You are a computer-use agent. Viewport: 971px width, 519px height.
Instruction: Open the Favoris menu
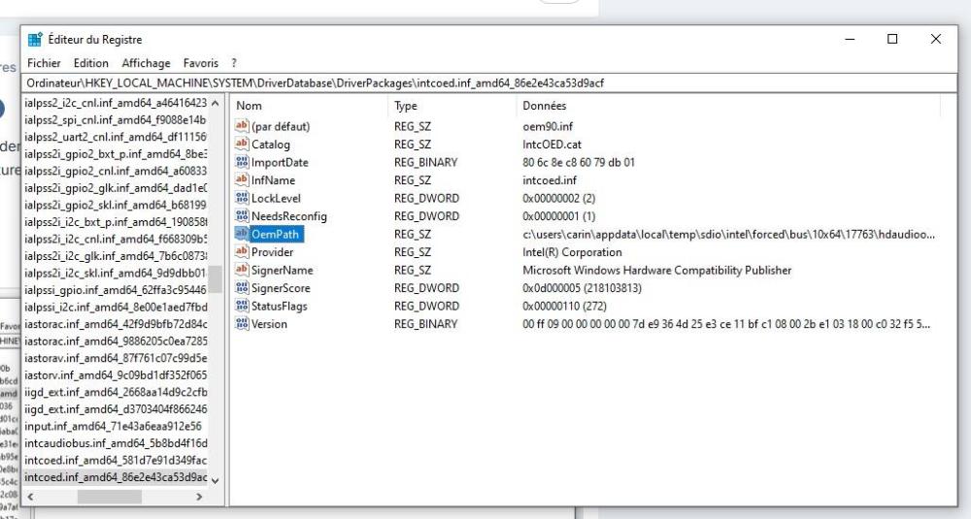tap(201, 63)
